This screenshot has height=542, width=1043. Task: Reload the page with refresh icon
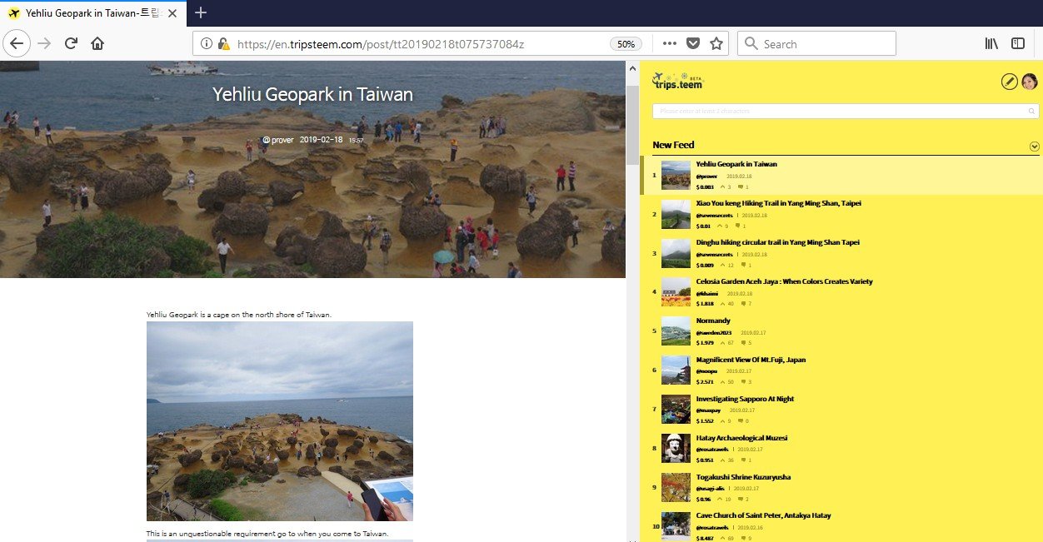72,43
